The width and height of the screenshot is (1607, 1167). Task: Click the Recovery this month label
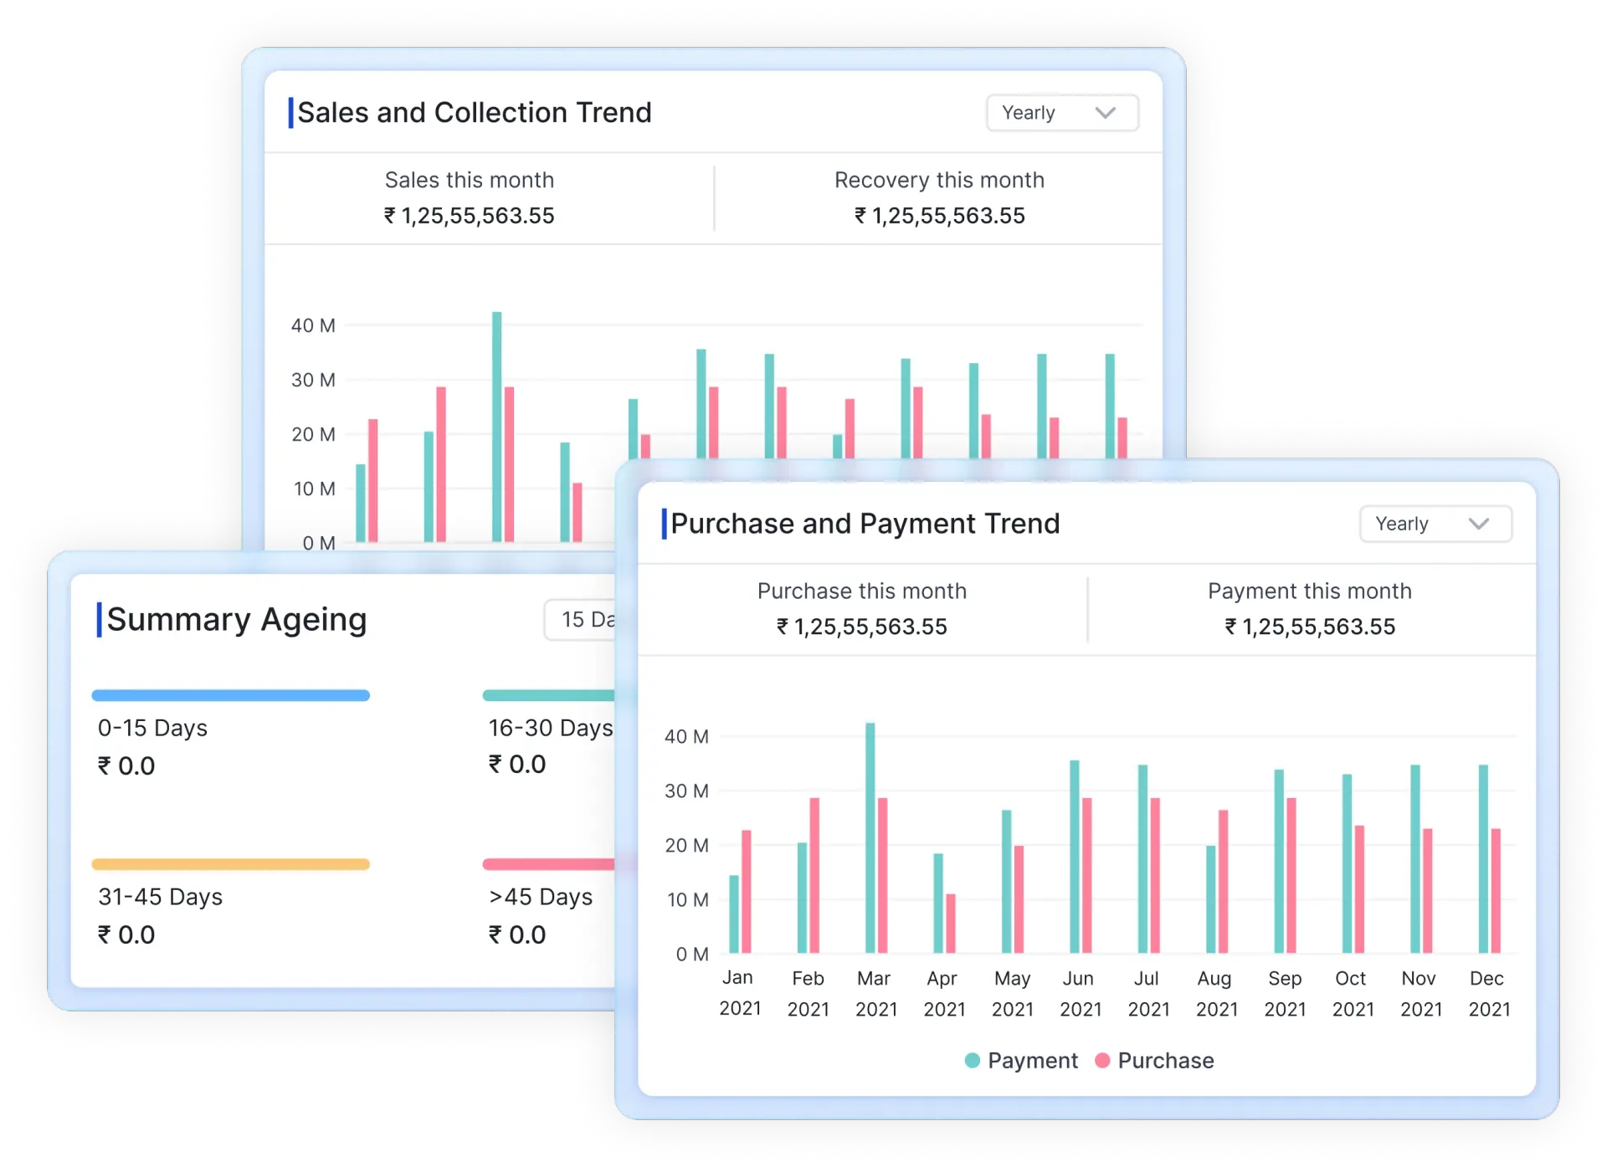(x=939, y=180)
